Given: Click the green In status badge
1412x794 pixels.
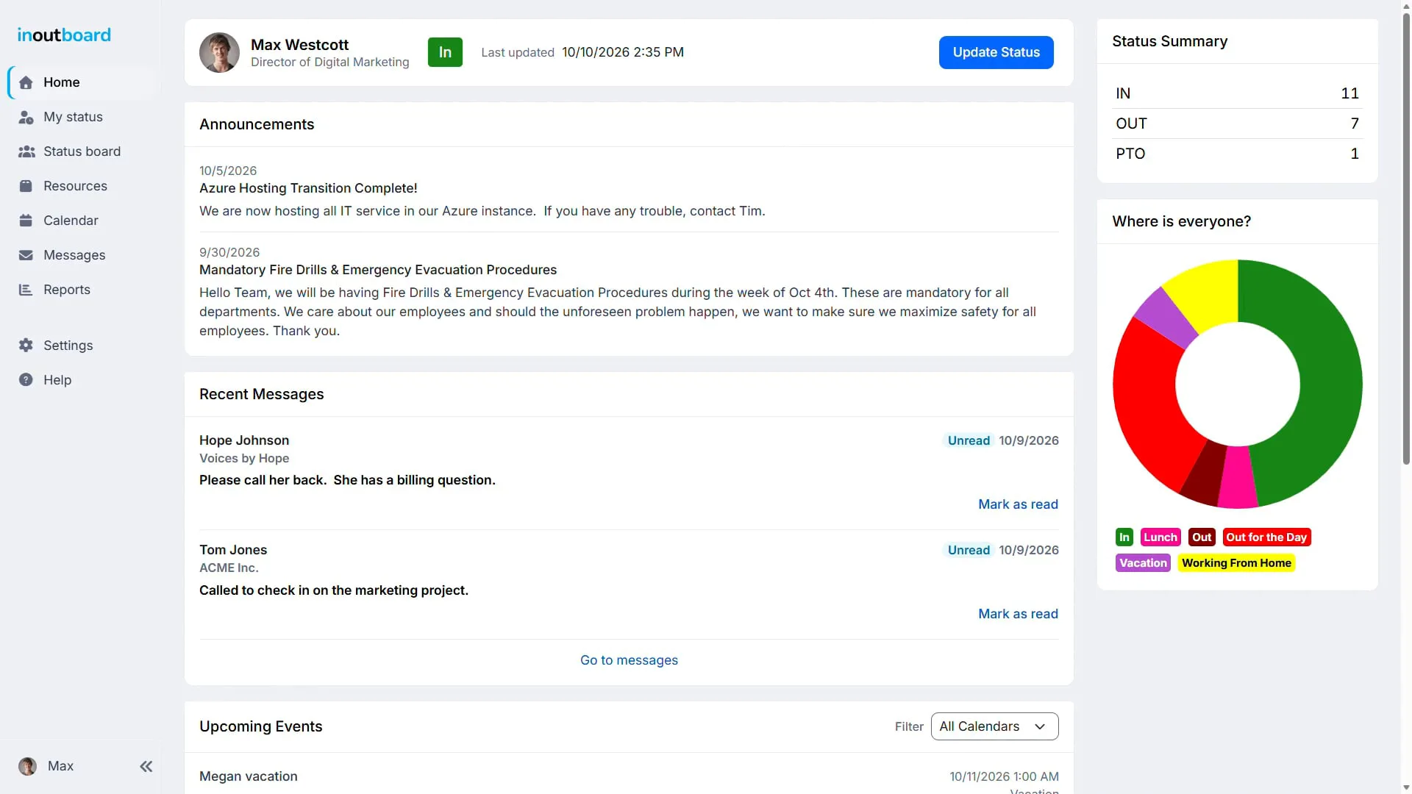Looking at the screenshot, I should 445,52.
